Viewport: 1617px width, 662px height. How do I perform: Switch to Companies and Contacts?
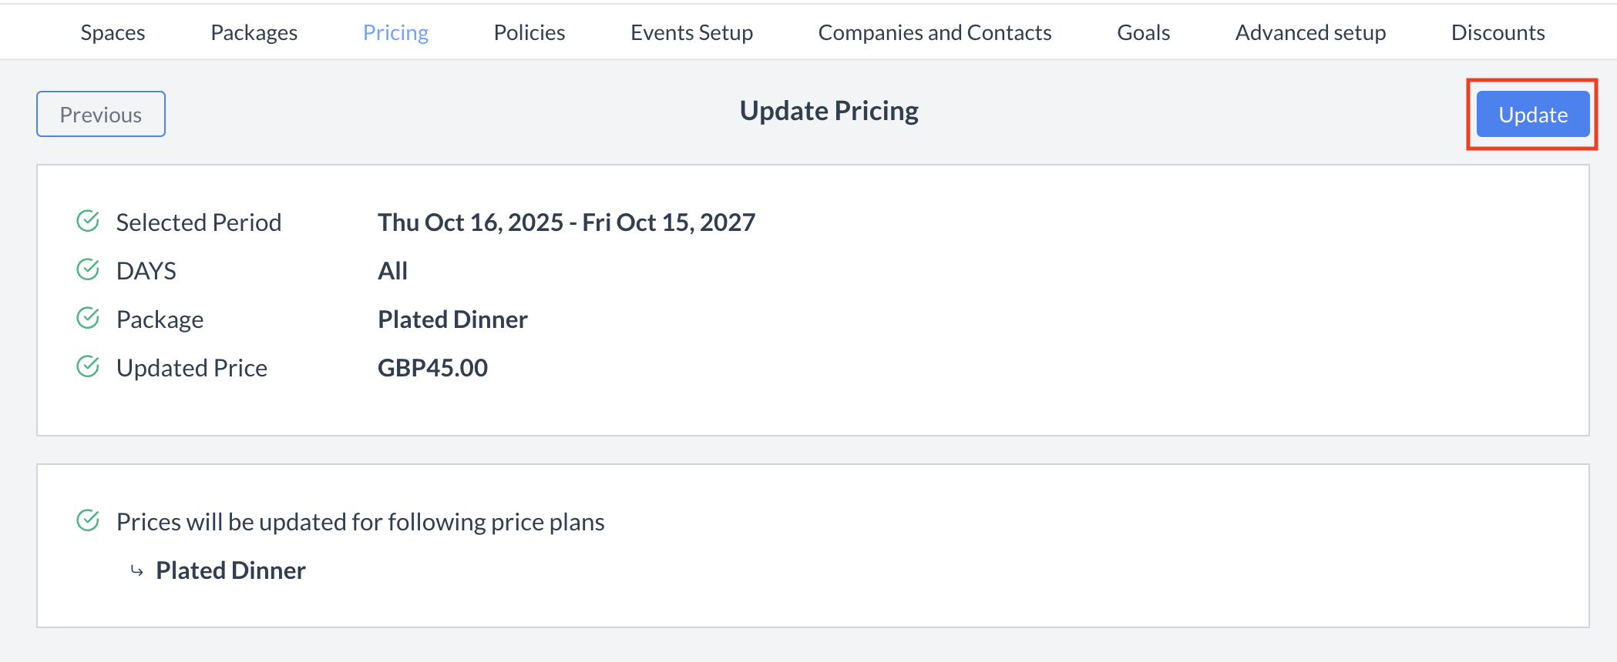(x=935, y=32)
